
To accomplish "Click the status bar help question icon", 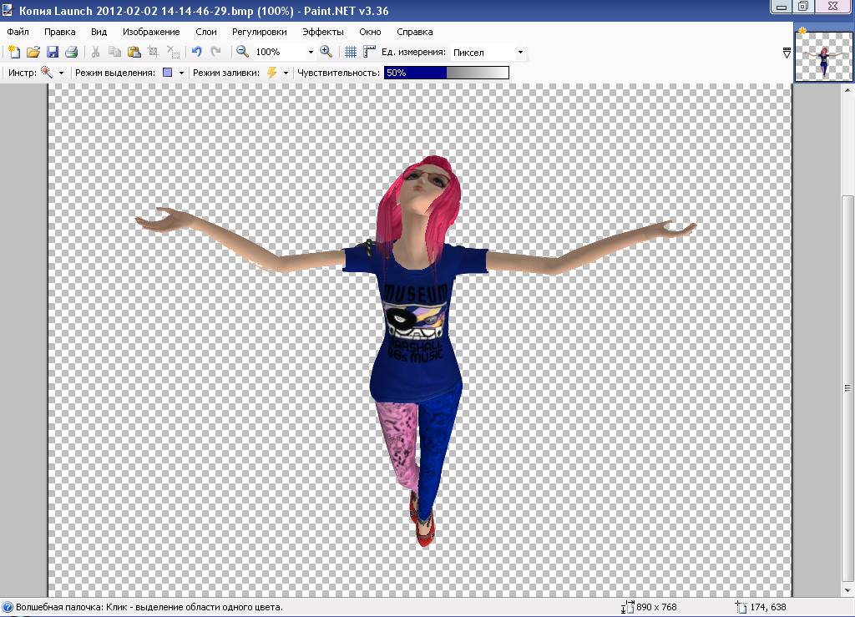I will [x=8, y=607].
